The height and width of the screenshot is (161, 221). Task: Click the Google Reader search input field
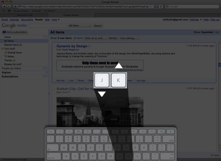48,26
